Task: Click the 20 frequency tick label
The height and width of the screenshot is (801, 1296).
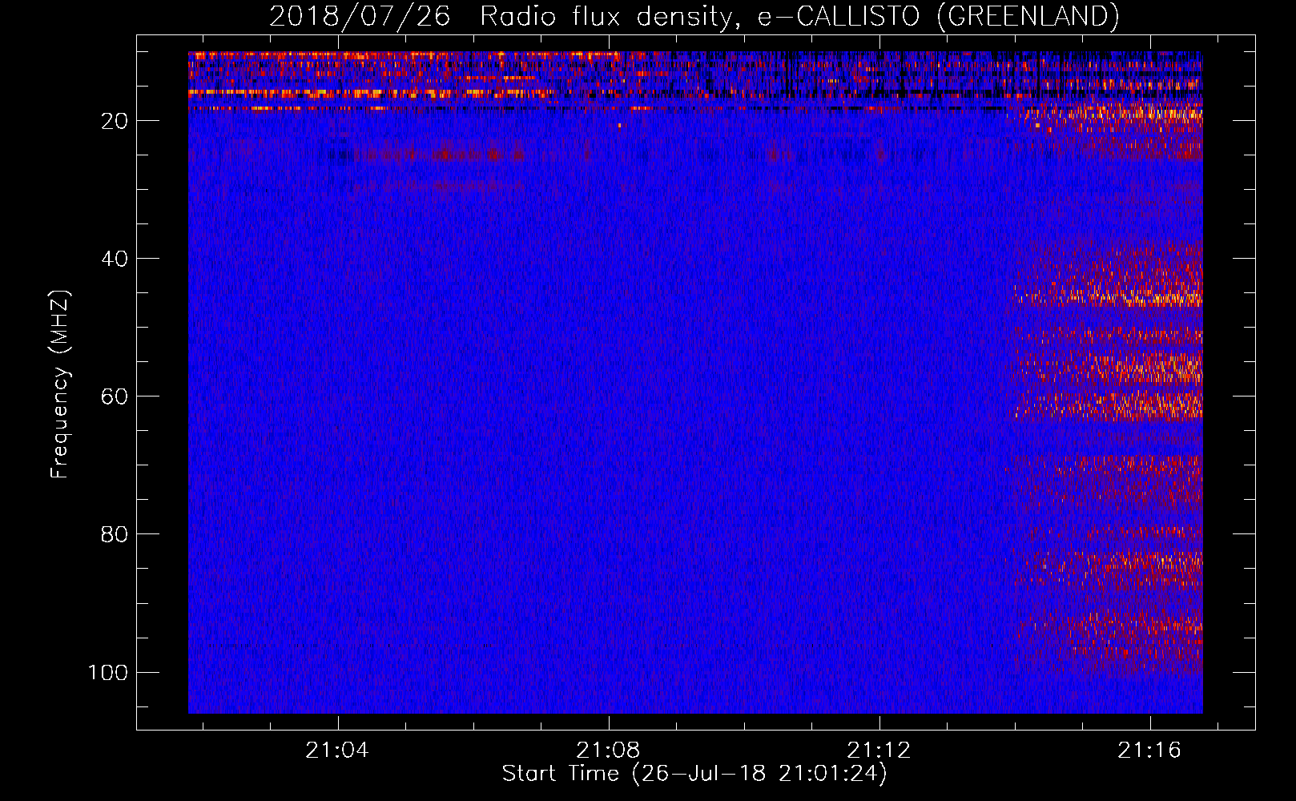Action: pyautogui.click(x=115, y=121)
